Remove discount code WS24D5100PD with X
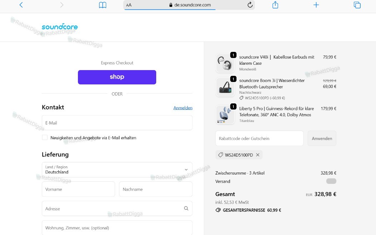The width and height of the screenshot is (376, 235). [x=258, y=155]
